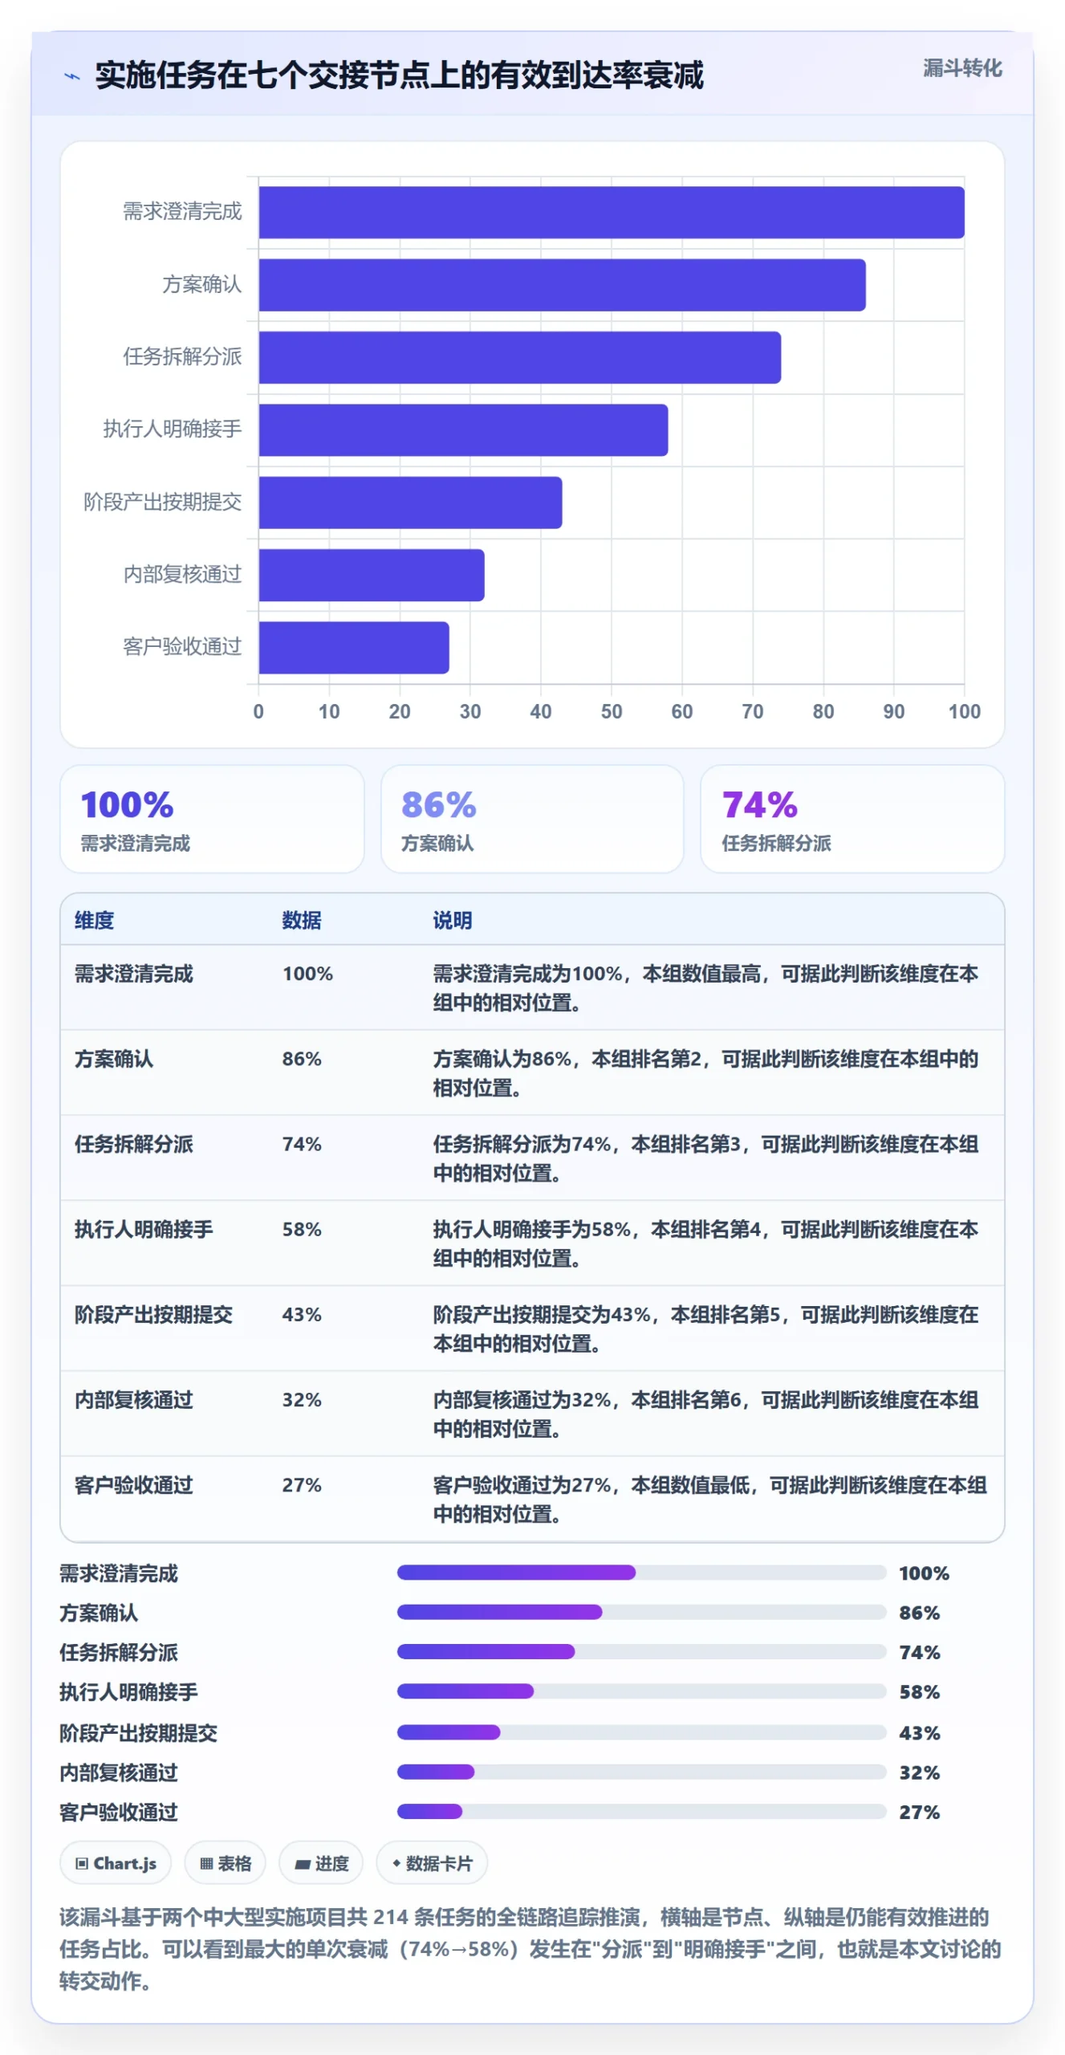Click the 需求澄清完成 bar in chart
The width and height of the screenshot is (1065, 2055).
611,213
